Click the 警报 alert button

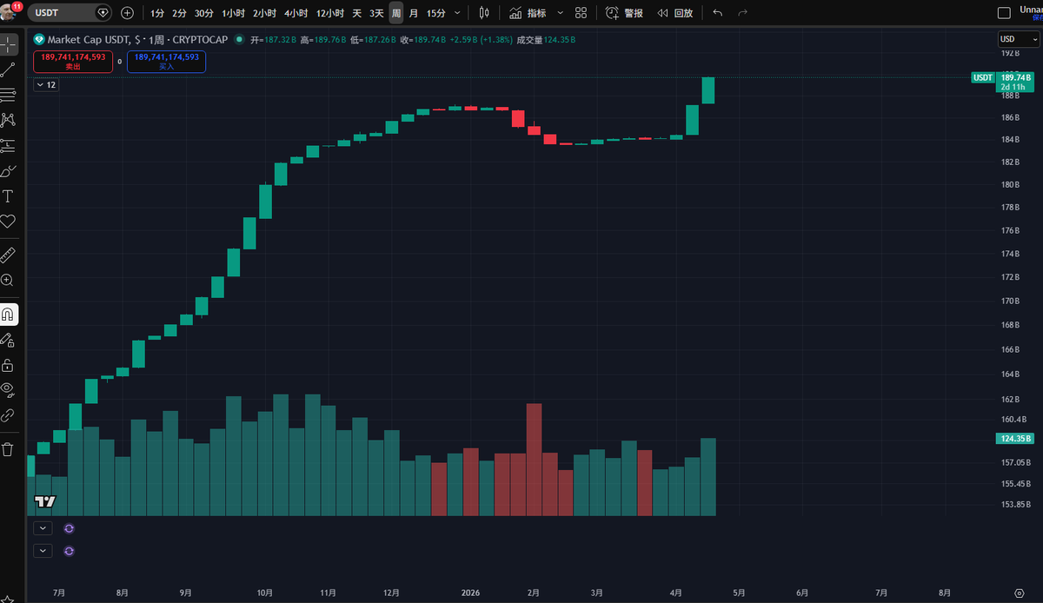[624, 13]
